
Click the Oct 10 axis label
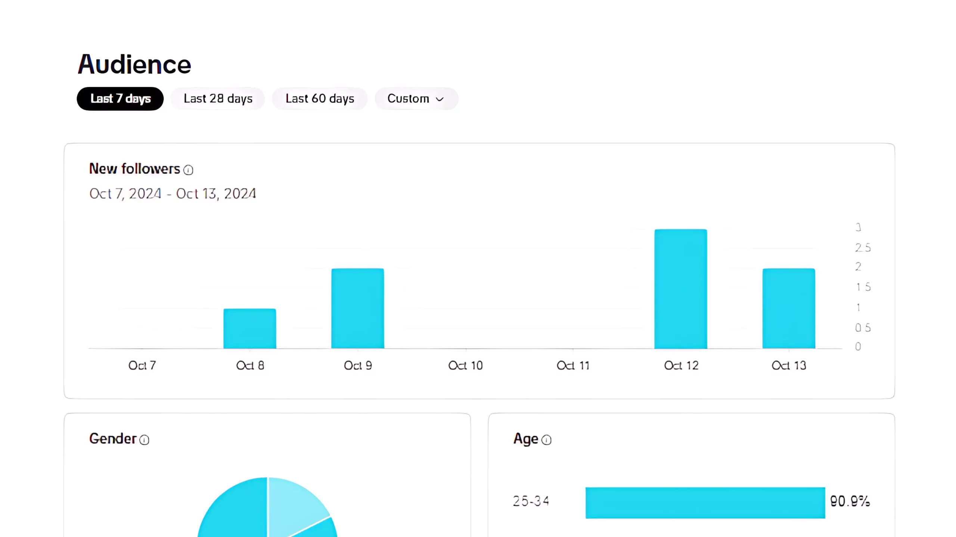(x=465, y=365)
